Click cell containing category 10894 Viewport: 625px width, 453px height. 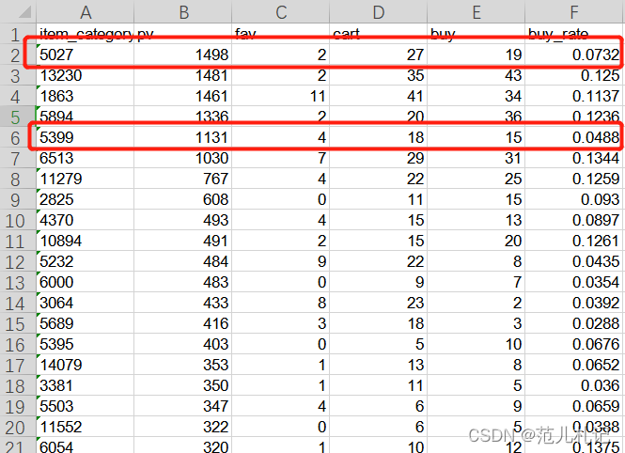coord(86,241)
